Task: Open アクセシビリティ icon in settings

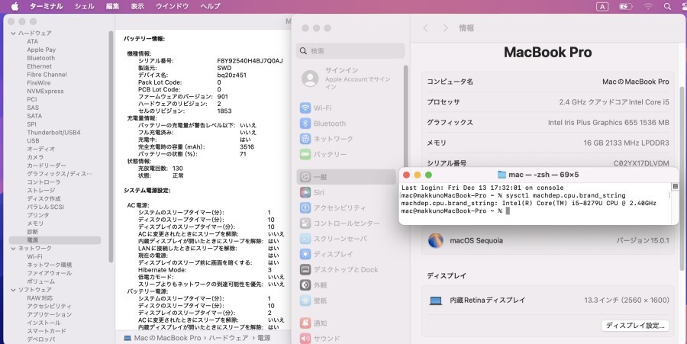Action: (x=305, y=208)
